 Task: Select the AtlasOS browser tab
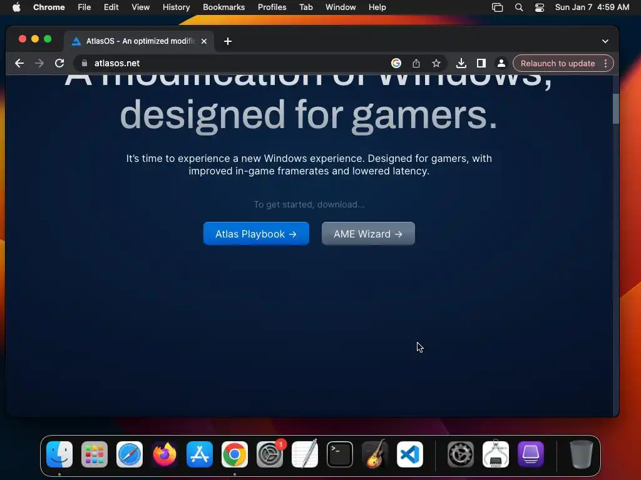pyautogui.click(x=139, y=41)
